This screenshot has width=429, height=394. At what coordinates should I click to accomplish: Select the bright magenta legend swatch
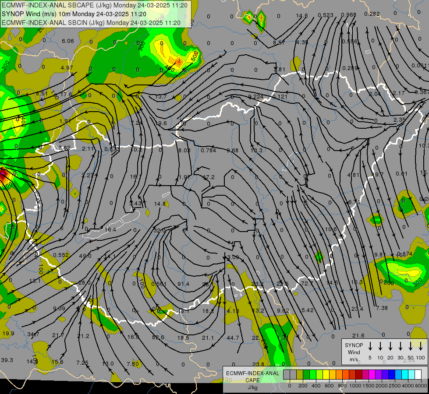pos(372,375)
